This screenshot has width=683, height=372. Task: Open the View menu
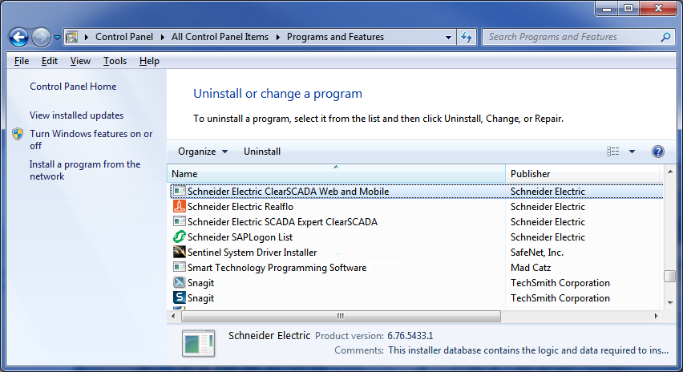(x=81, y=61)
